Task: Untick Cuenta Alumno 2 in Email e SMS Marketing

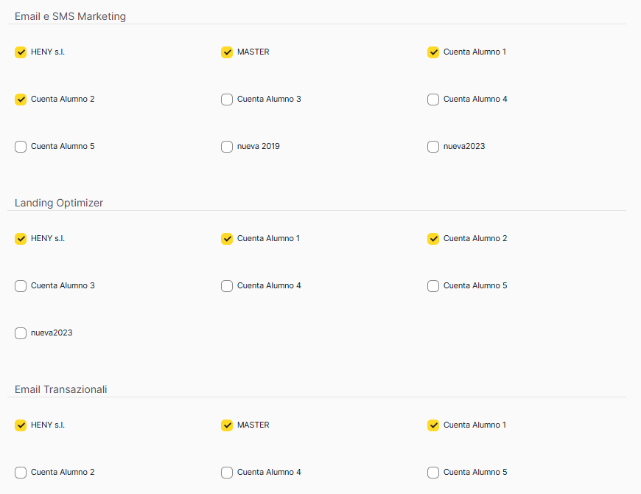Action: tap(21, 100)
